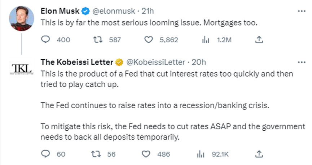Share Elon Musk's tweet
Screen dimensions: 312x165
(x=258, y=40)
